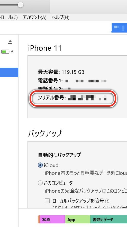Screen dimensions: 127x227
Task: Click the バックアップ section heading
Action: tap(45, 133)
